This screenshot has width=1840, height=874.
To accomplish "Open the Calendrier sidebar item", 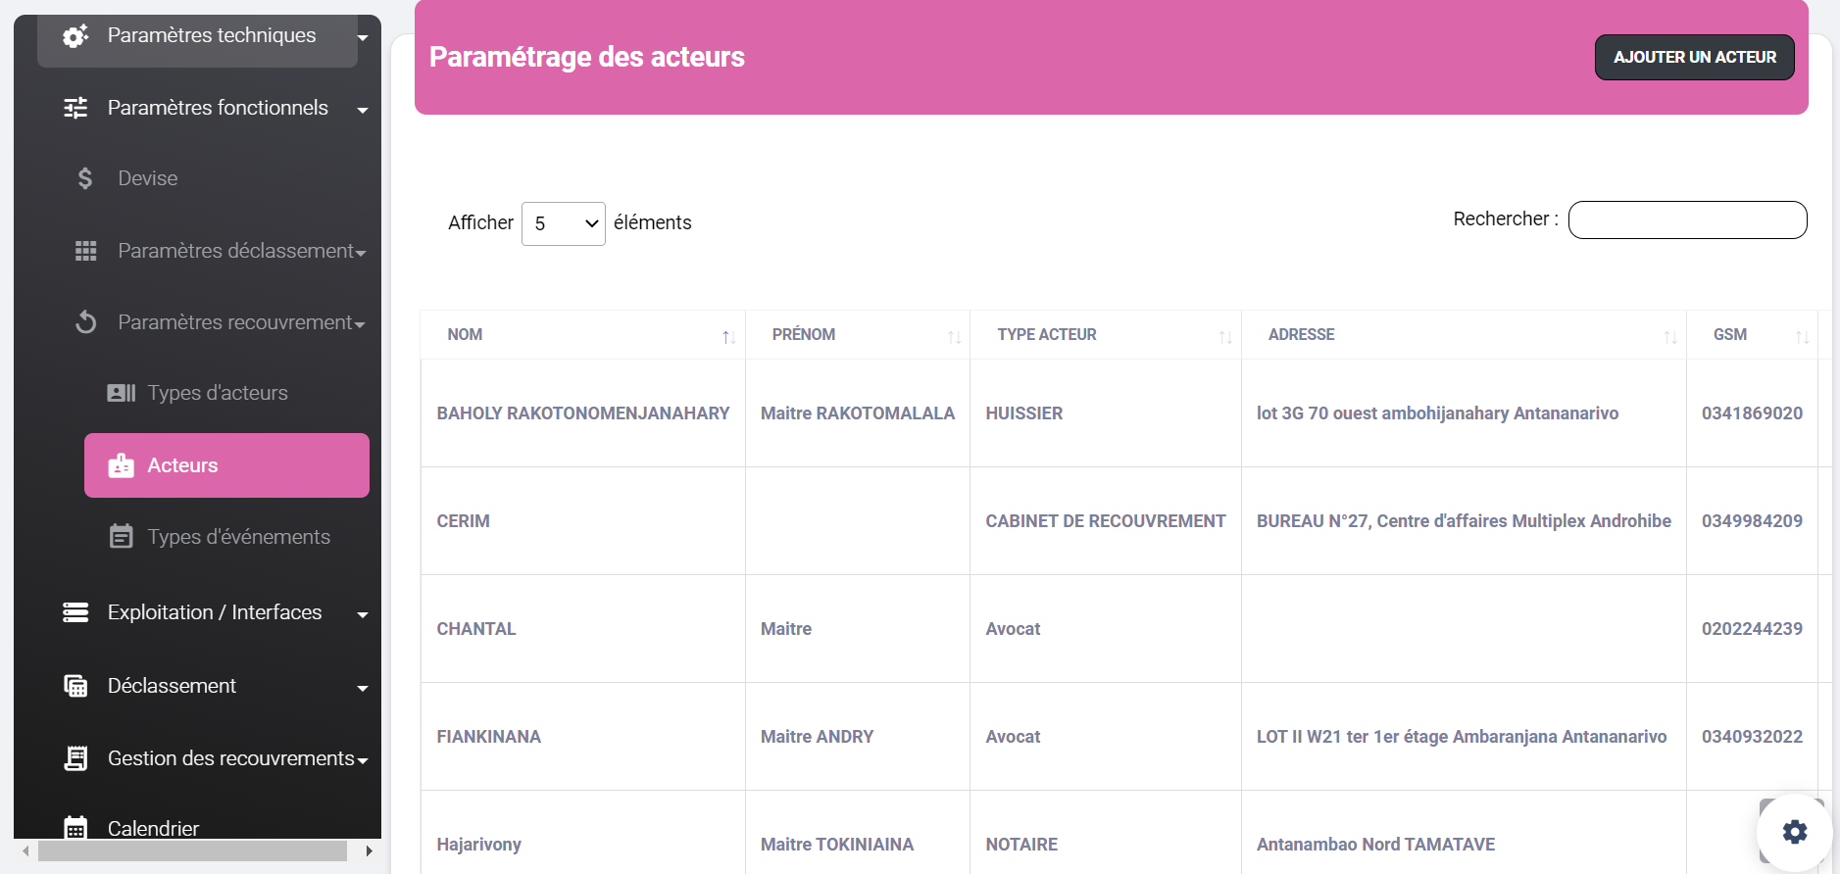I will [153, 828].
